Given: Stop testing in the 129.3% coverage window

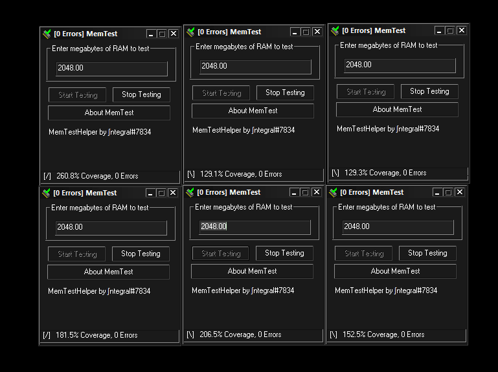Looking at the screenshot, I should (x=429, y=91).
